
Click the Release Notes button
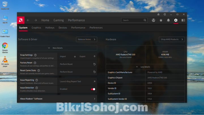point(86,39)
